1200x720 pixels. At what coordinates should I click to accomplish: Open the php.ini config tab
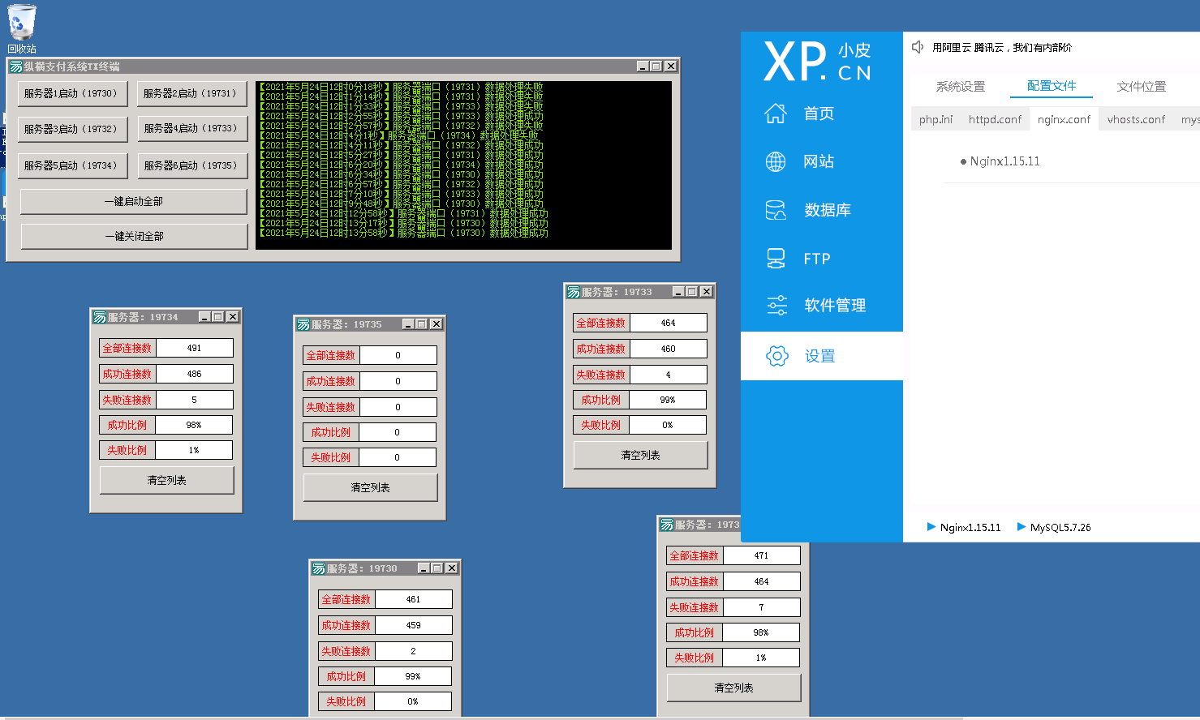pos(935,119)
